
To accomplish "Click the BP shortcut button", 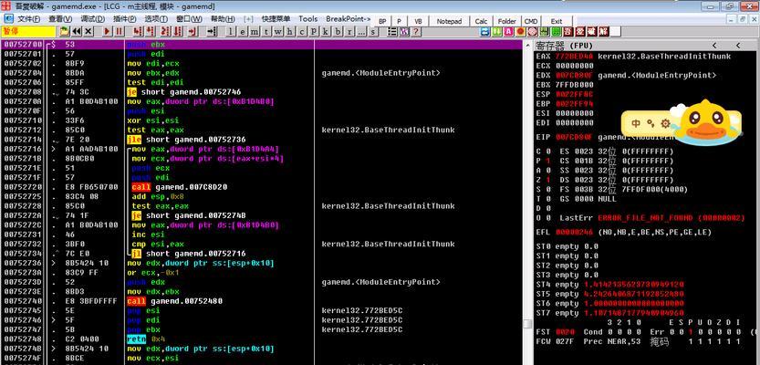I will pos(382,21).
